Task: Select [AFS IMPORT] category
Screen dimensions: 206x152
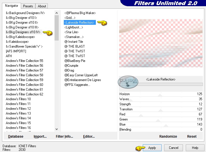Action: [16, 51]
